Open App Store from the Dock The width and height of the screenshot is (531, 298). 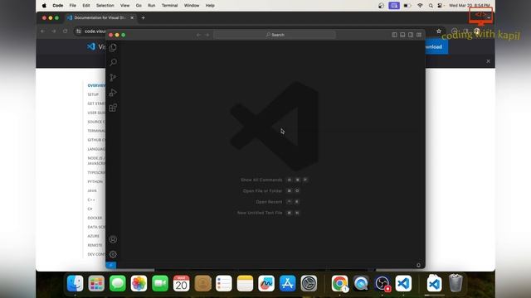[x=288, y=283]
